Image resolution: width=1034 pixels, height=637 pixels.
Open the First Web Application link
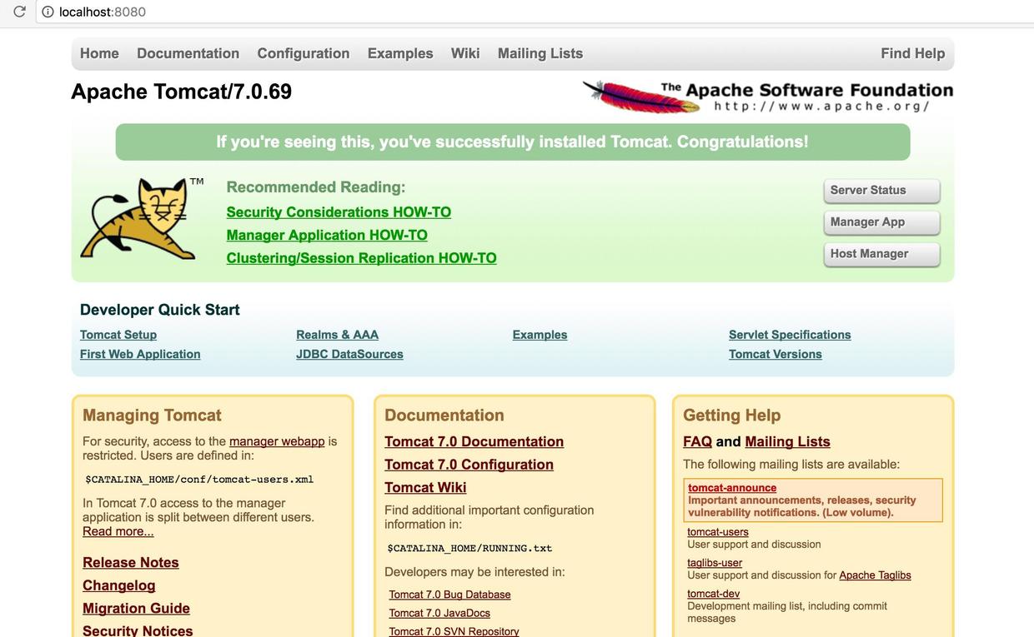click(x=140, y=354)
